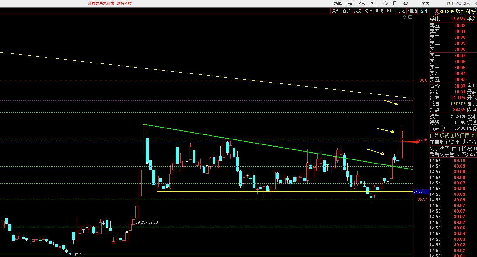Click the 标记 toolbar button
The width and height of the screenshot is (477, 257).
[x=401, y=11]
